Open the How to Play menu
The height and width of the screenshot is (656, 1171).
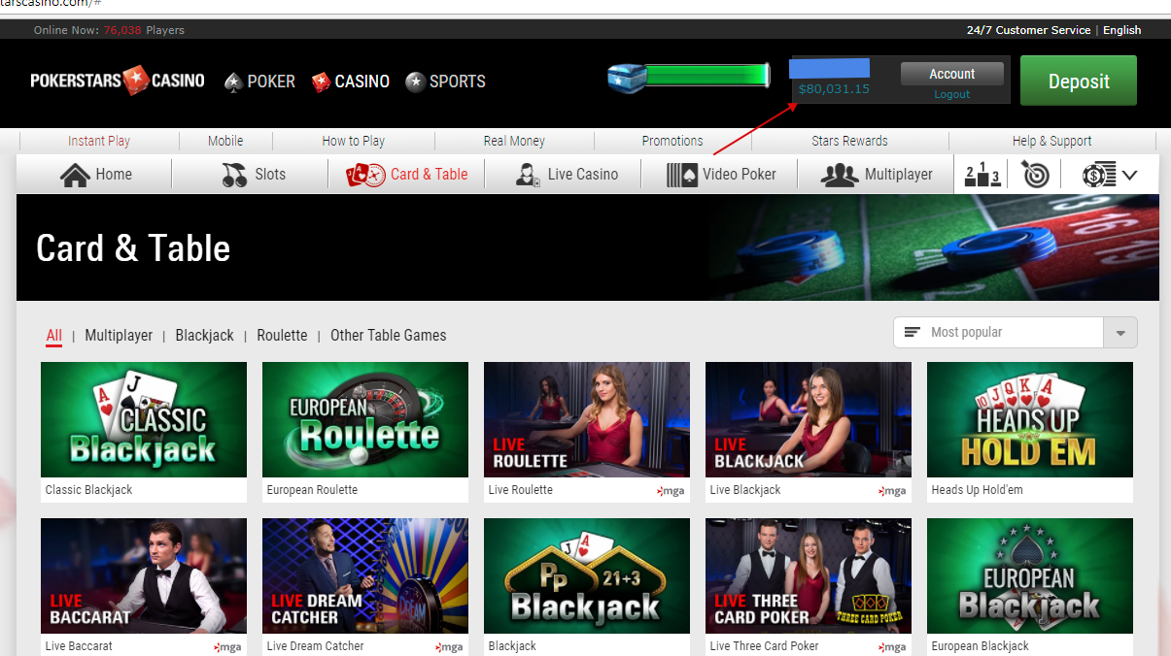(353, 141)
